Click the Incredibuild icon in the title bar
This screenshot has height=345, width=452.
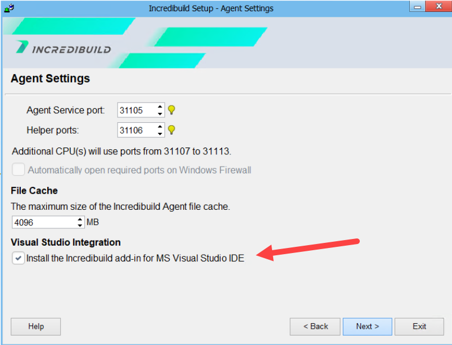[x=9, y=8]
